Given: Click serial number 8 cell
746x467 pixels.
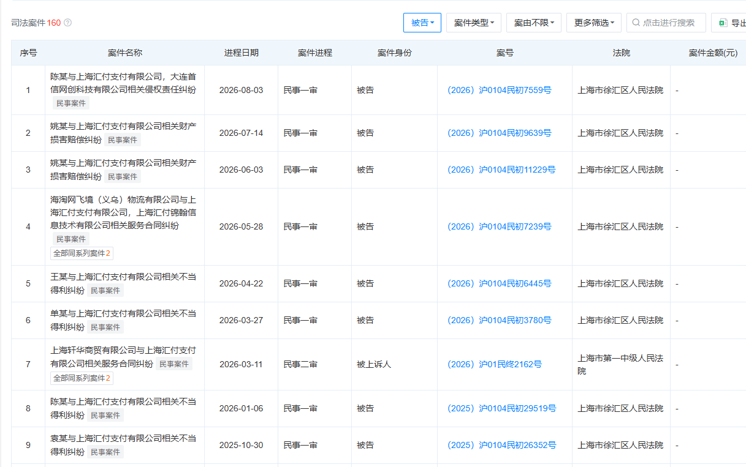Looking at the screenshot, I should coord(28,408).
